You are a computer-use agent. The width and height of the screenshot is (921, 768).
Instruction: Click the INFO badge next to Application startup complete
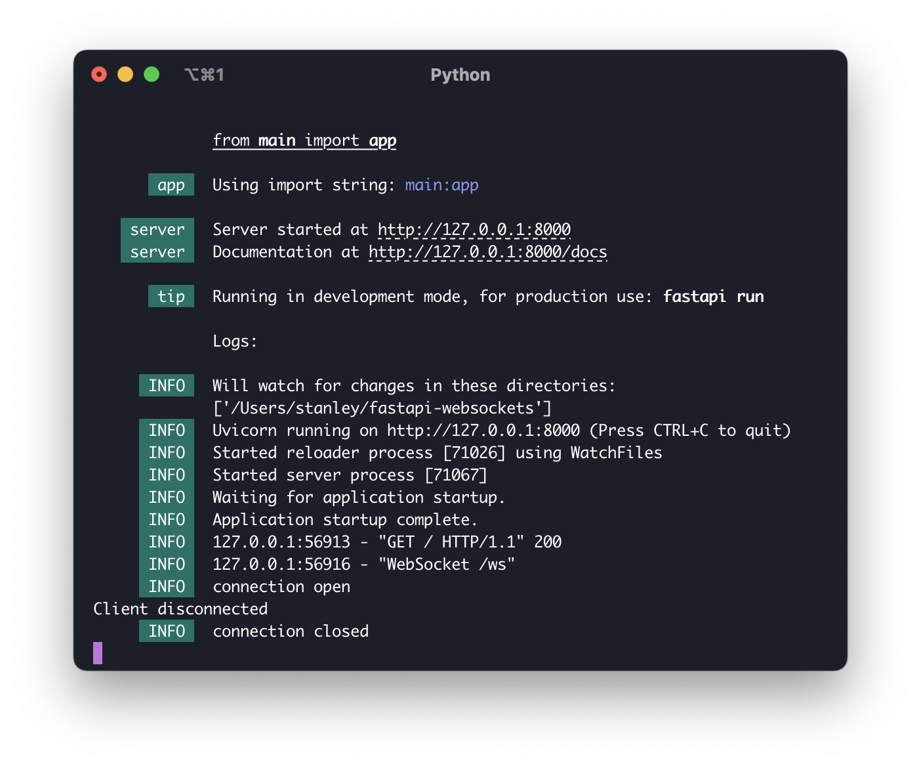click(166, 519)
